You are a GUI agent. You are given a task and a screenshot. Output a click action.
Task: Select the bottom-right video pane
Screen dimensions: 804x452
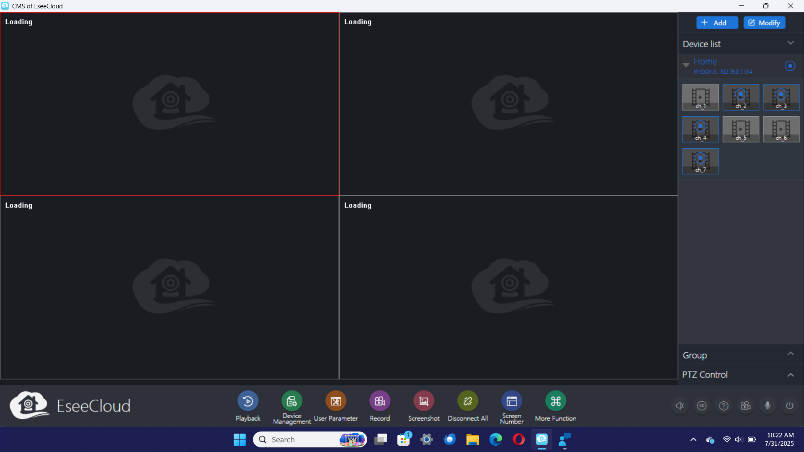(508, 288)
